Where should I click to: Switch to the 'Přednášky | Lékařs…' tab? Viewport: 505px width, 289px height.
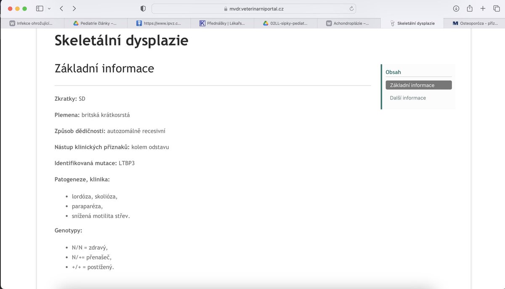click(x=222, y=24)
